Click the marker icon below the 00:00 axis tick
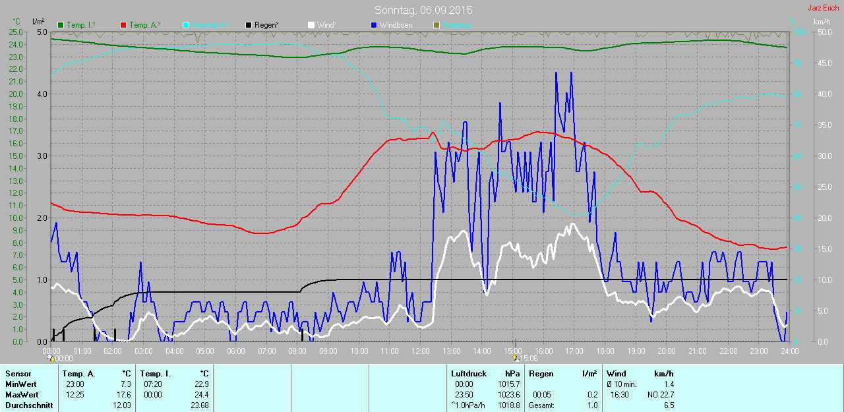The height and width of the screenshot is (412, 844). click(x=51, y=359)
